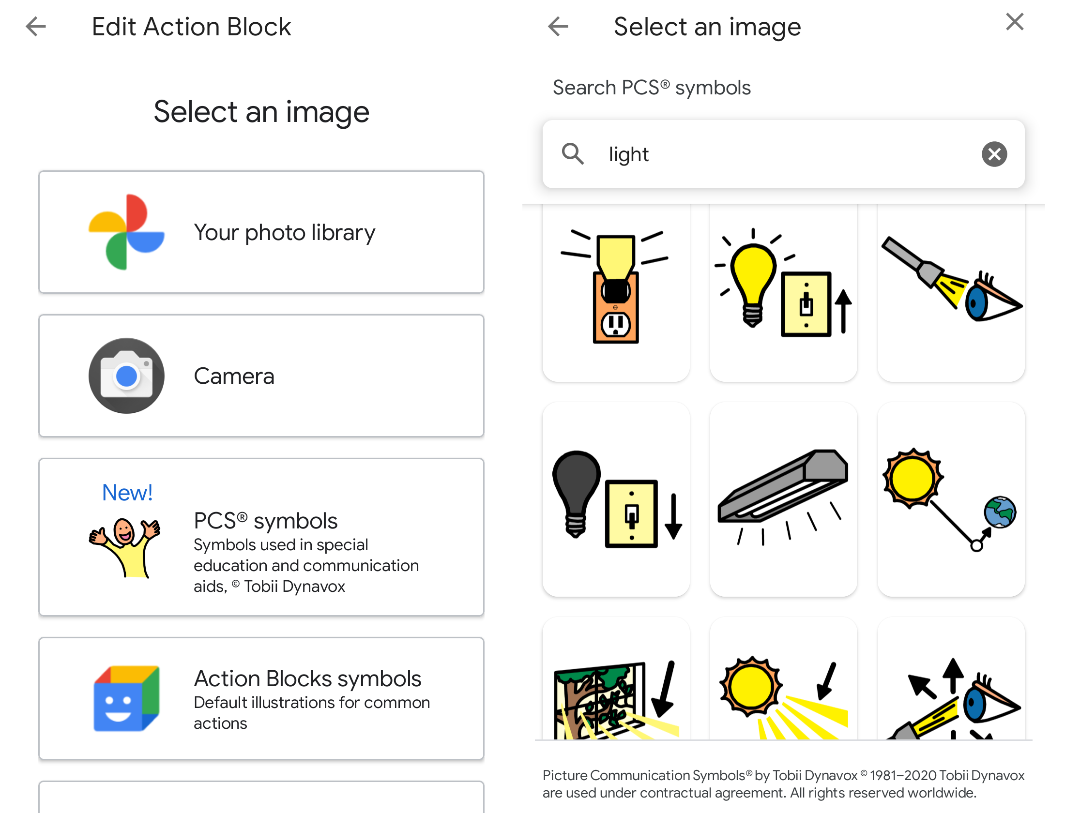This screenshot has width=1065, height=813.
Task: Return to Edit Action Block via back arrow
Action: [x=35, y=27]
